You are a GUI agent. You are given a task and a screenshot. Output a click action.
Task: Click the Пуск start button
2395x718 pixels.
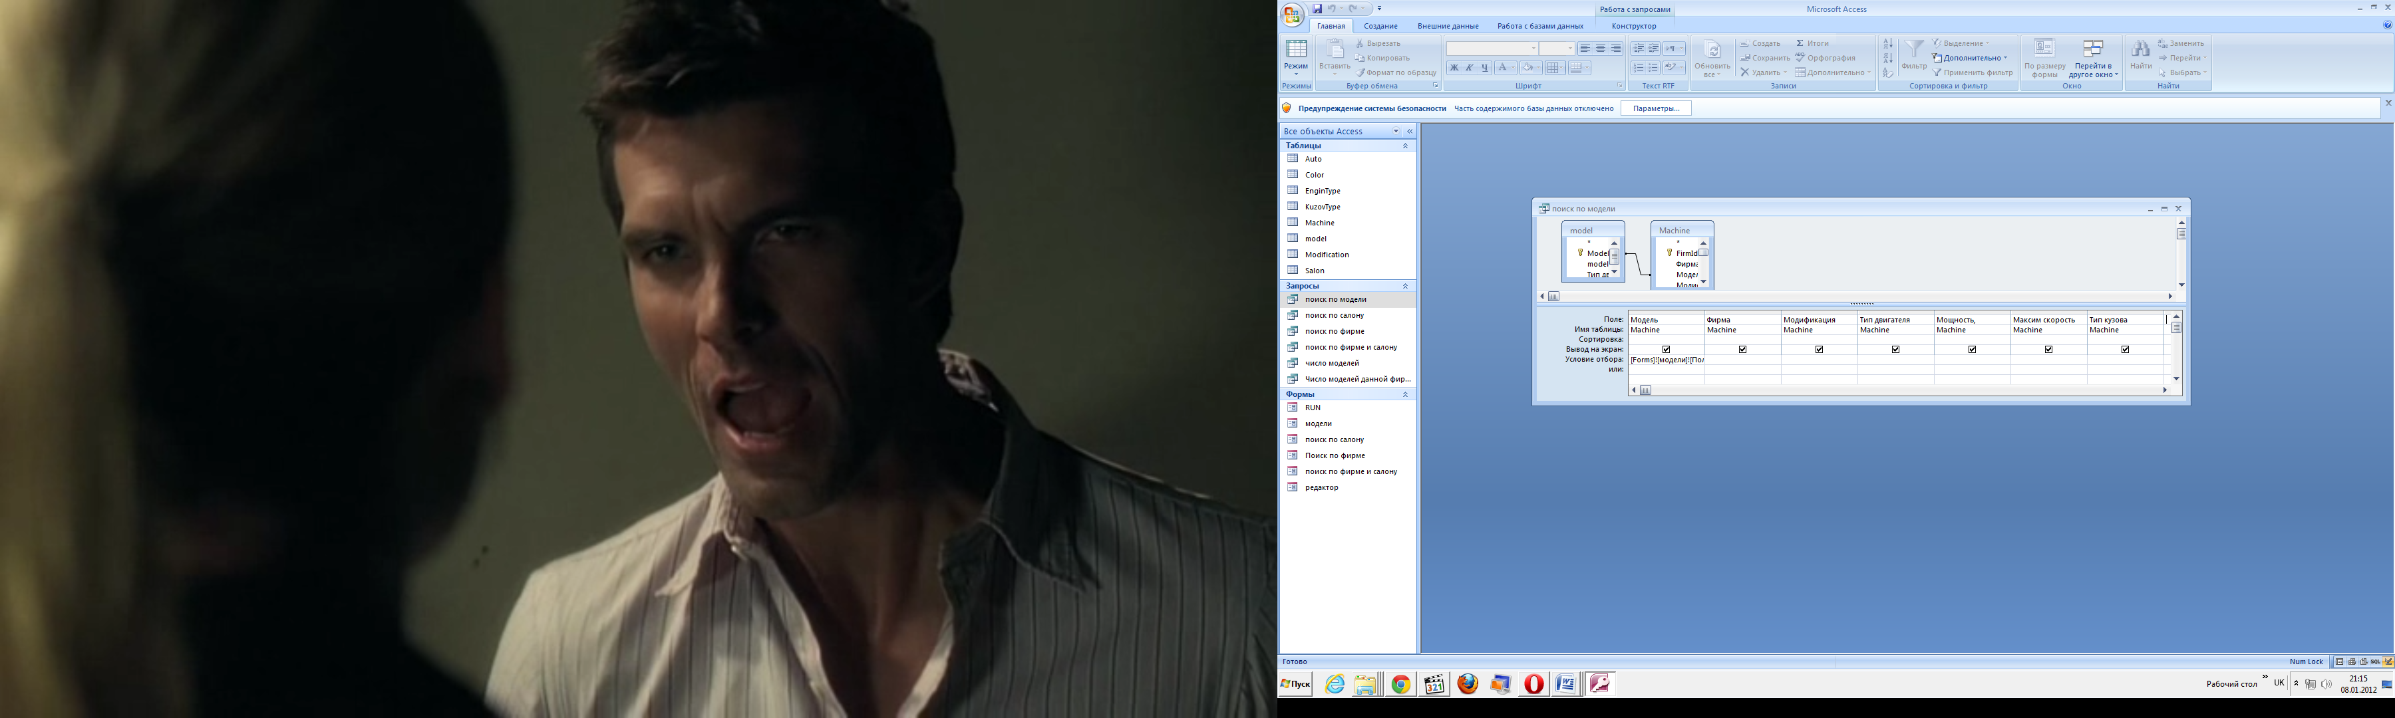click(1295, 685)
